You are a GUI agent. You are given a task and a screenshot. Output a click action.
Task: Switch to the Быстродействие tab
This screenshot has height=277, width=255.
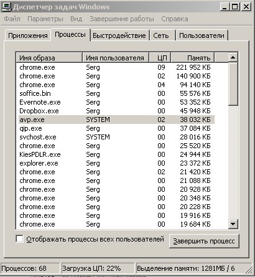[x=119, y=35]
